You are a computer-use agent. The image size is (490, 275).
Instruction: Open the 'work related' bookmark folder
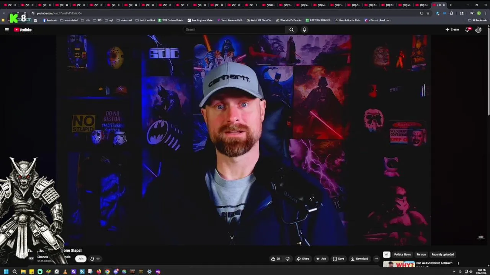69,20
